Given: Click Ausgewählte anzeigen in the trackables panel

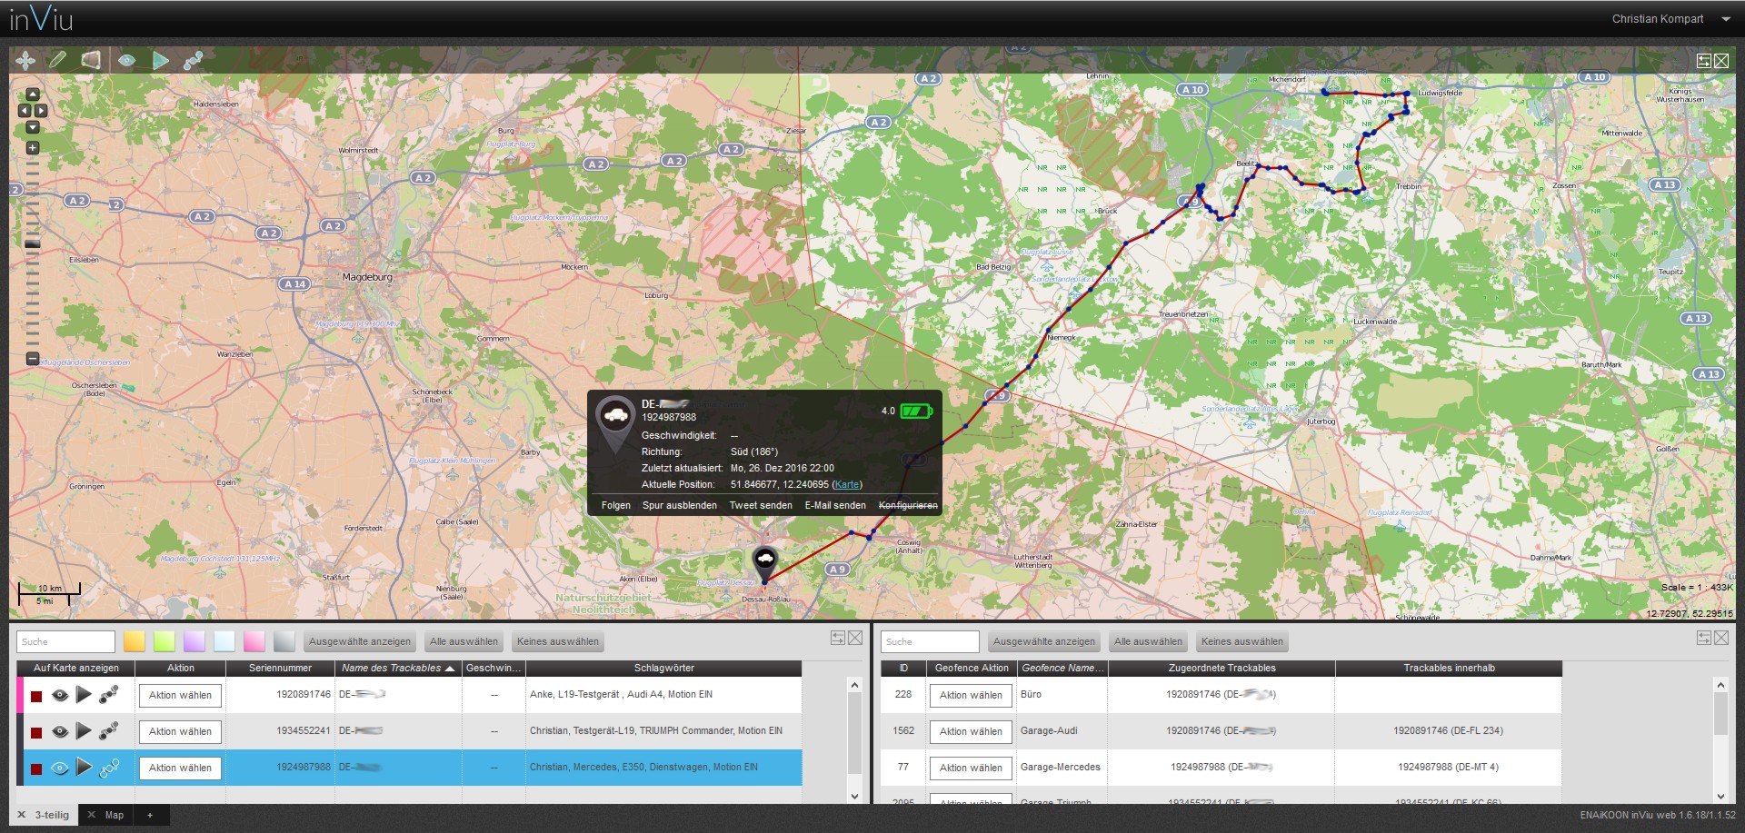Looking at the screenshot, I should tap(360, 641).
